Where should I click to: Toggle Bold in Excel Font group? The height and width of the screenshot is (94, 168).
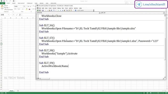tap(15, 9)
